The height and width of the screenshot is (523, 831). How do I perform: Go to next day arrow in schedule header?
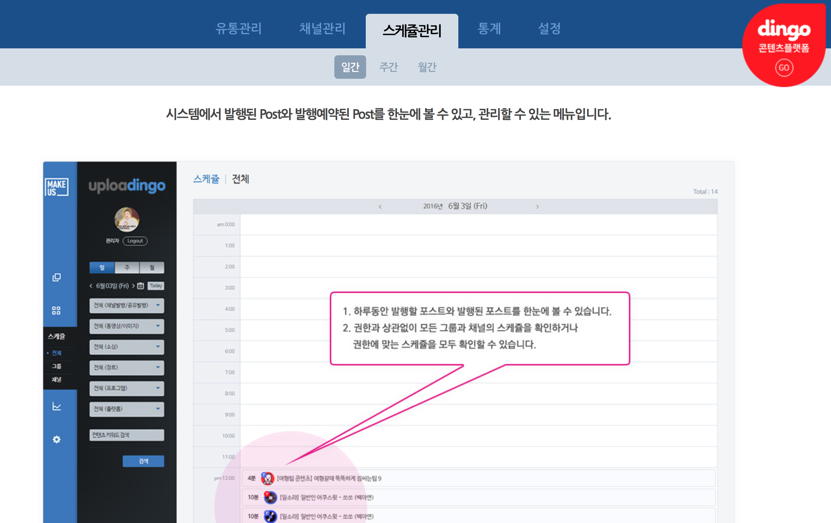(537, 207)
